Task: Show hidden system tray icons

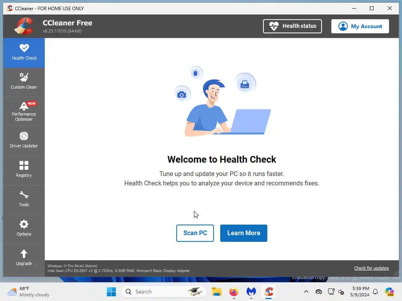Action: click(306, 292)
